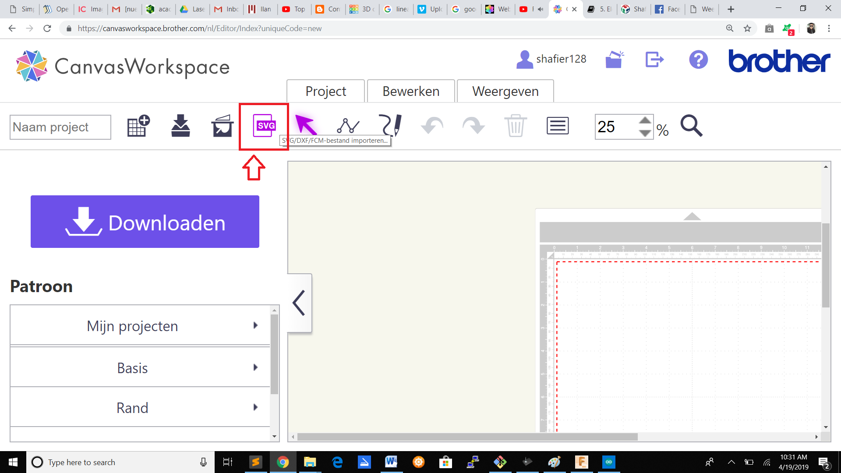841x473 pixels.
Task: Switch to the Face Facebook browser tab
Action: [x=668, y=9]
